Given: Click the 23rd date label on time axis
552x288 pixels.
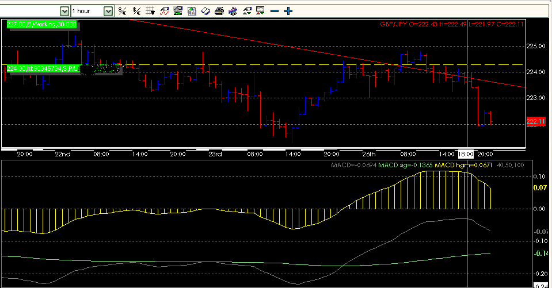Looking at the screenshot, I should 215,154.
